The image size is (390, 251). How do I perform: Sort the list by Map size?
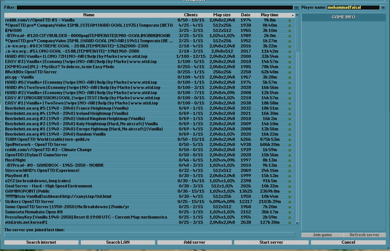[222, 15]
